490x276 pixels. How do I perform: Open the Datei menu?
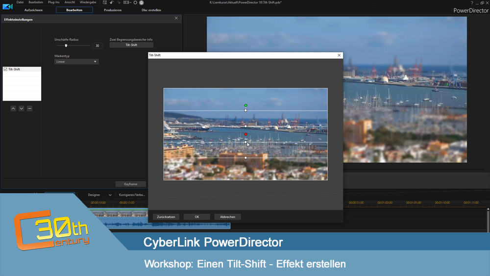tap(20, 2)
